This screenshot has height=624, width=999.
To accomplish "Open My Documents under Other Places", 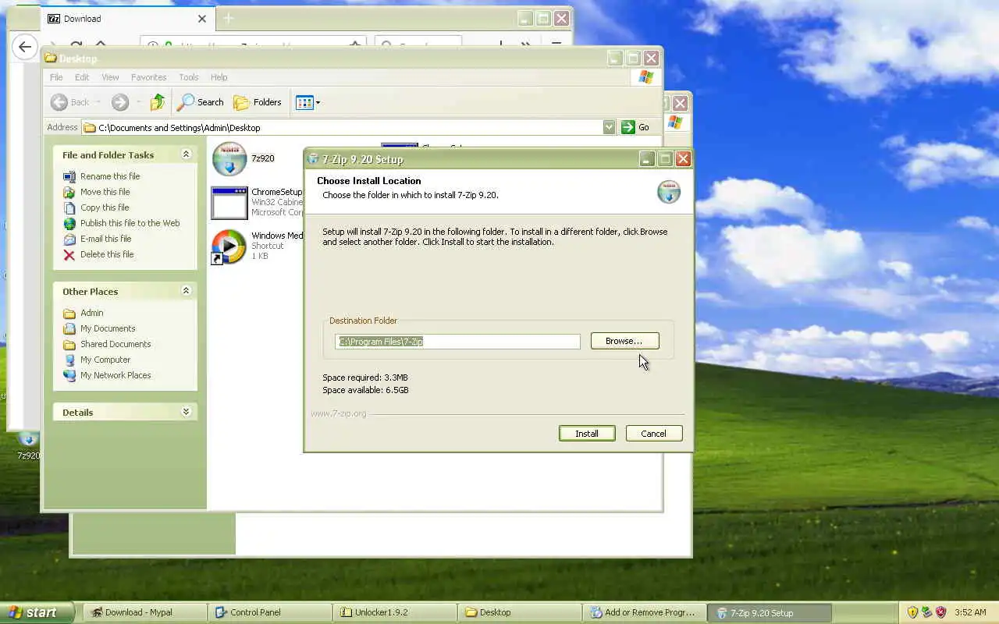I will pyautogui.click(x=108, y=328).
